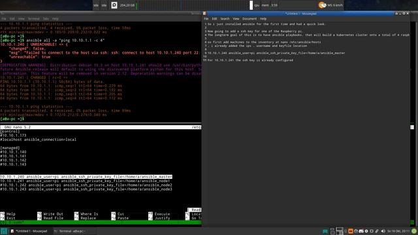418x235 pixels.
Task: Click the #10.10.1.242 ansible_node2 line in nano
Action: 86,185
